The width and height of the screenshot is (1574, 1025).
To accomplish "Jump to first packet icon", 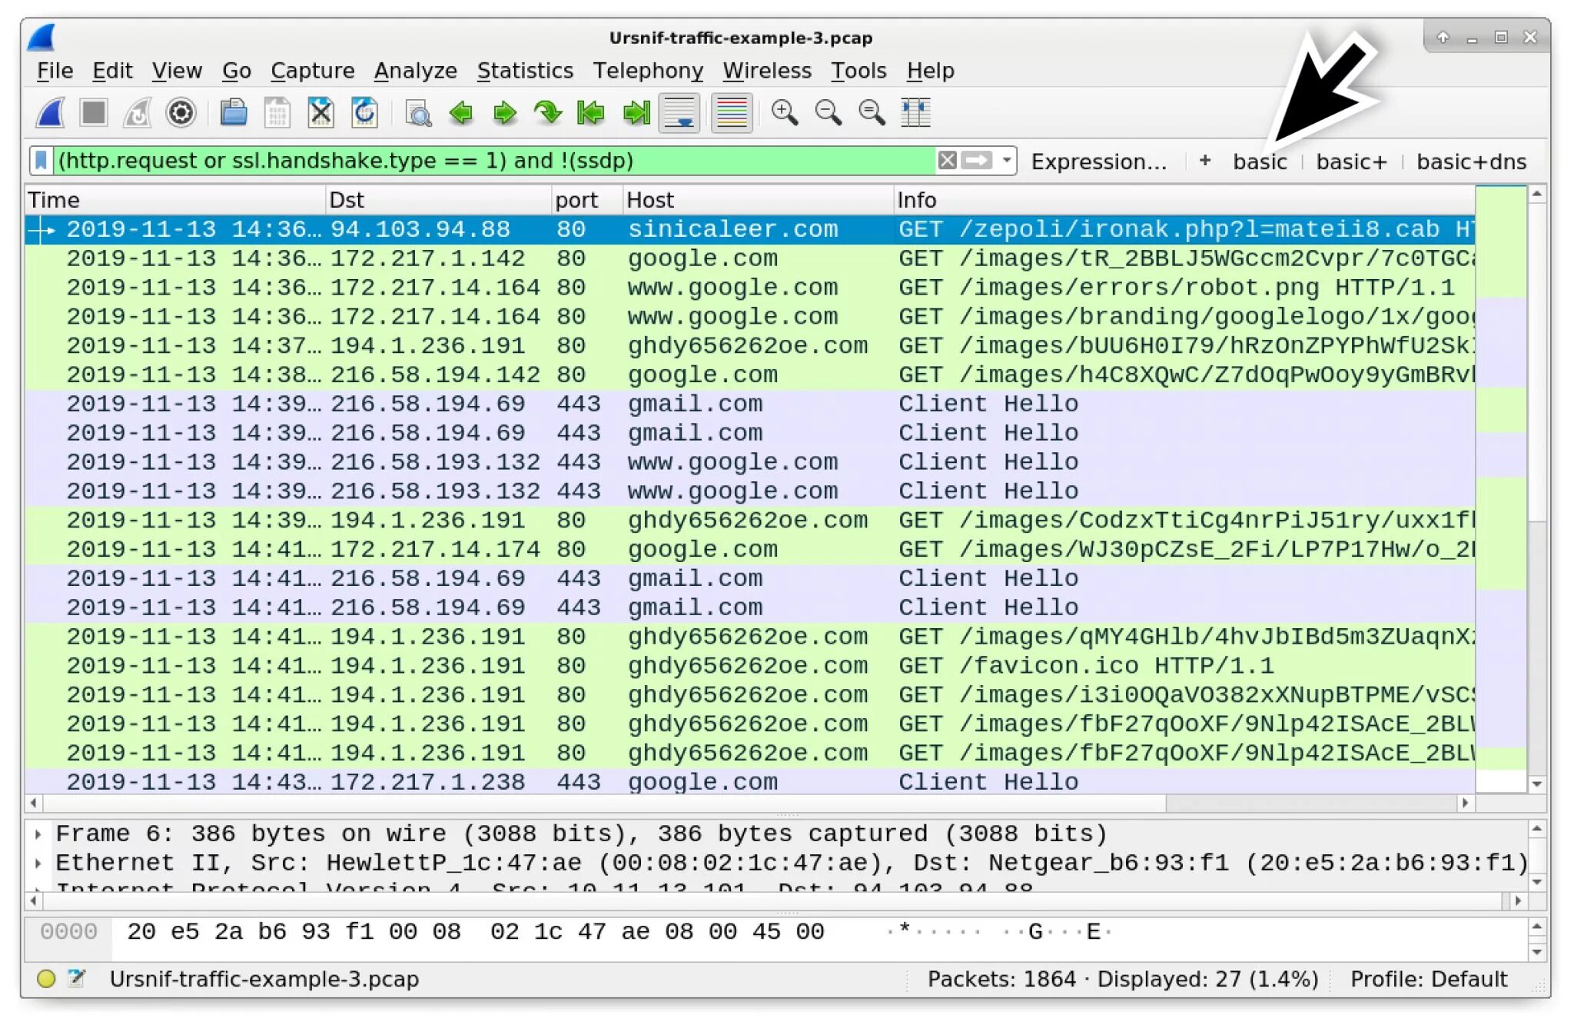I will 591,113.
